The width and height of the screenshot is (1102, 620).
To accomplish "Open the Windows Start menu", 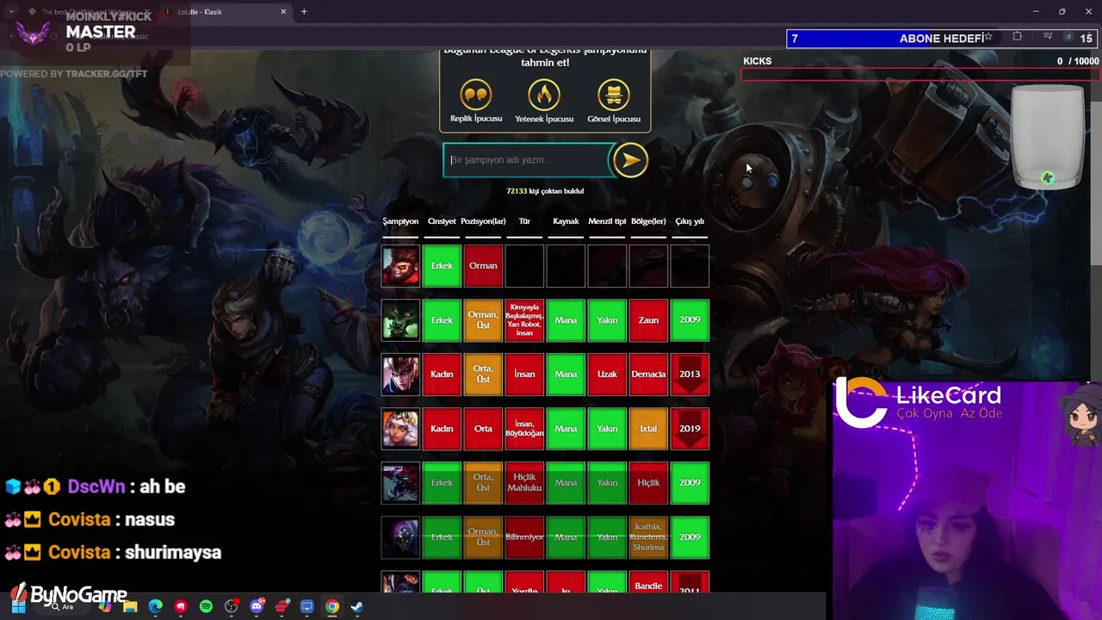I will tap(18, 606).
